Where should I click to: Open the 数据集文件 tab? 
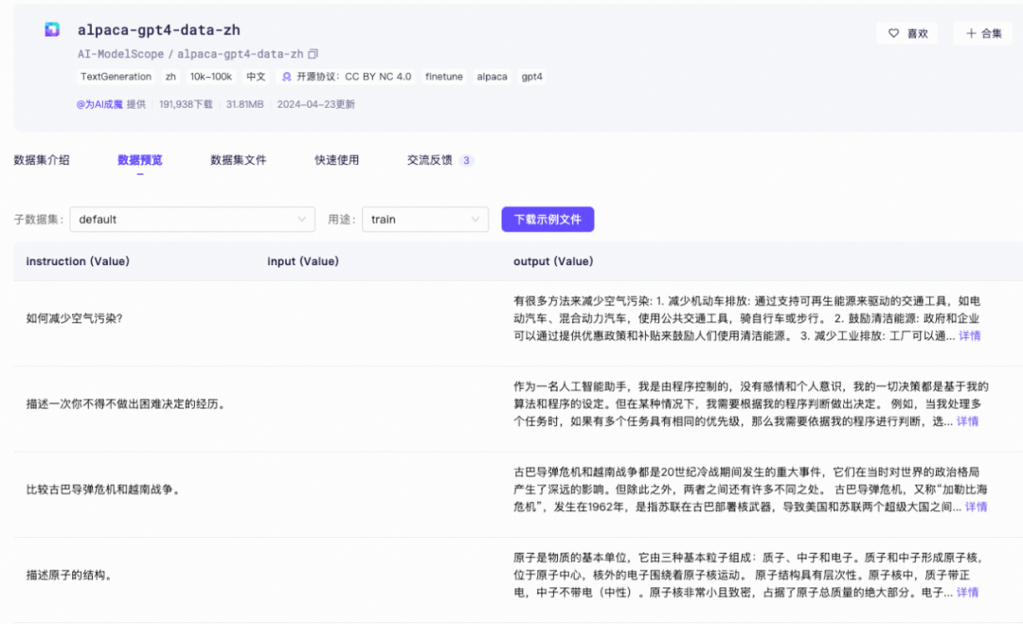(x=238, y=160)
